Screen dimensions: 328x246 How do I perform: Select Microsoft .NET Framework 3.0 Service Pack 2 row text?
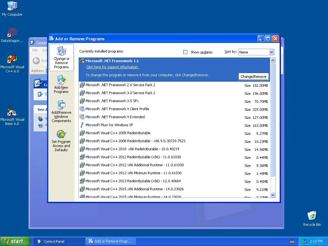[120, 93]
